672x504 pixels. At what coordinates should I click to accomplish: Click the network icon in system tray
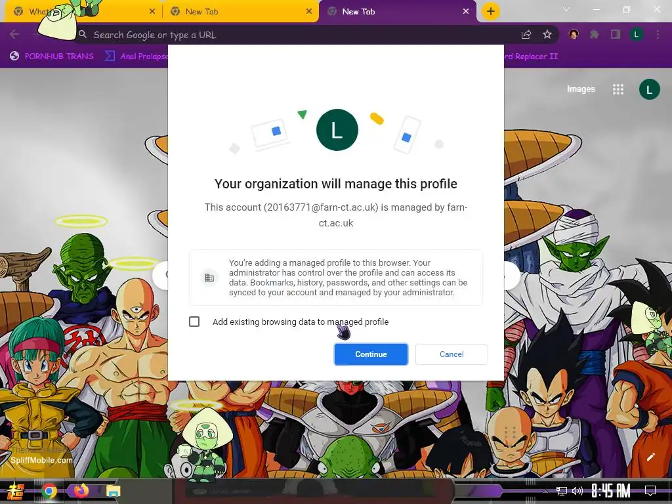(x=561, y=491)
